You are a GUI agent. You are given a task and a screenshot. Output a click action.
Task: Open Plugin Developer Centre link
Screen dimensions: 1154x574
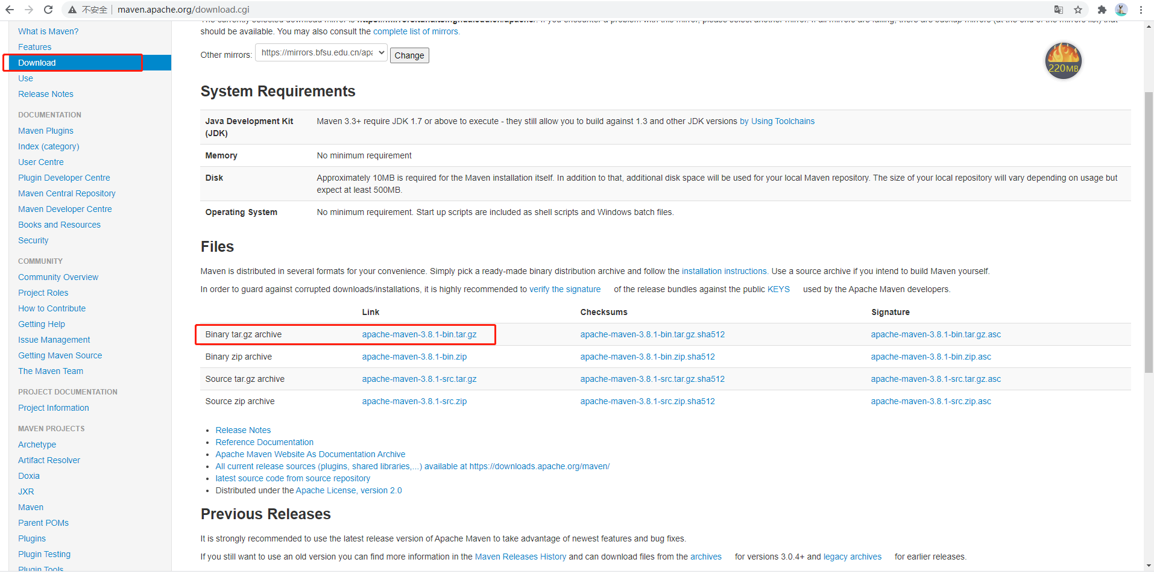[x=64, y=178]
